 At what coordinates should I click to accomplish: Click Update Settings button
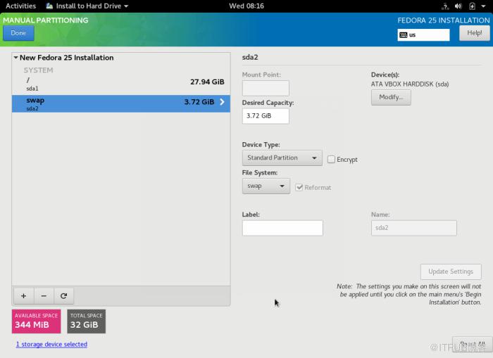pos(451,271)
